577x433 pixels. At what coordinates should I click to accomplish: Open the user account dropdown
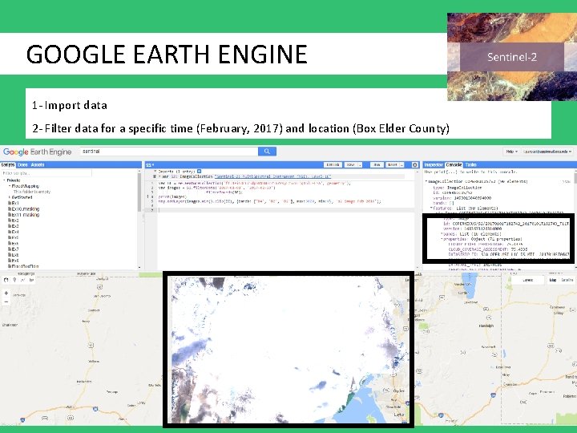[x=547, y=152]
